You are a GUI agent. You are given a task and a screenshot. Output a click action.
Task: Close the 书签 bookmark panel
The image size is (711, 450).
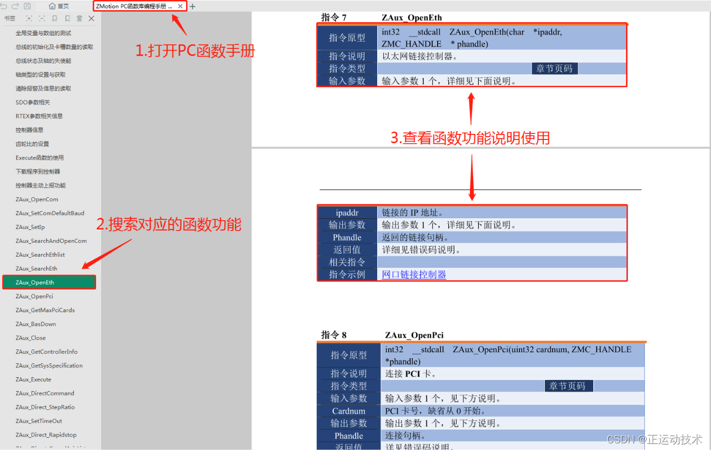[x=91, y=18]
